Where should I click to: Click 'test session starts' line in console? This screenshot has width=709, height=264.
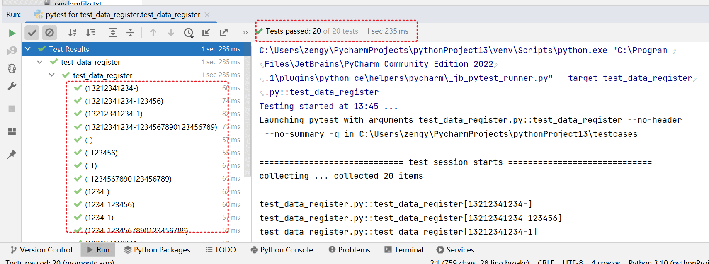(x=455, y=162)
